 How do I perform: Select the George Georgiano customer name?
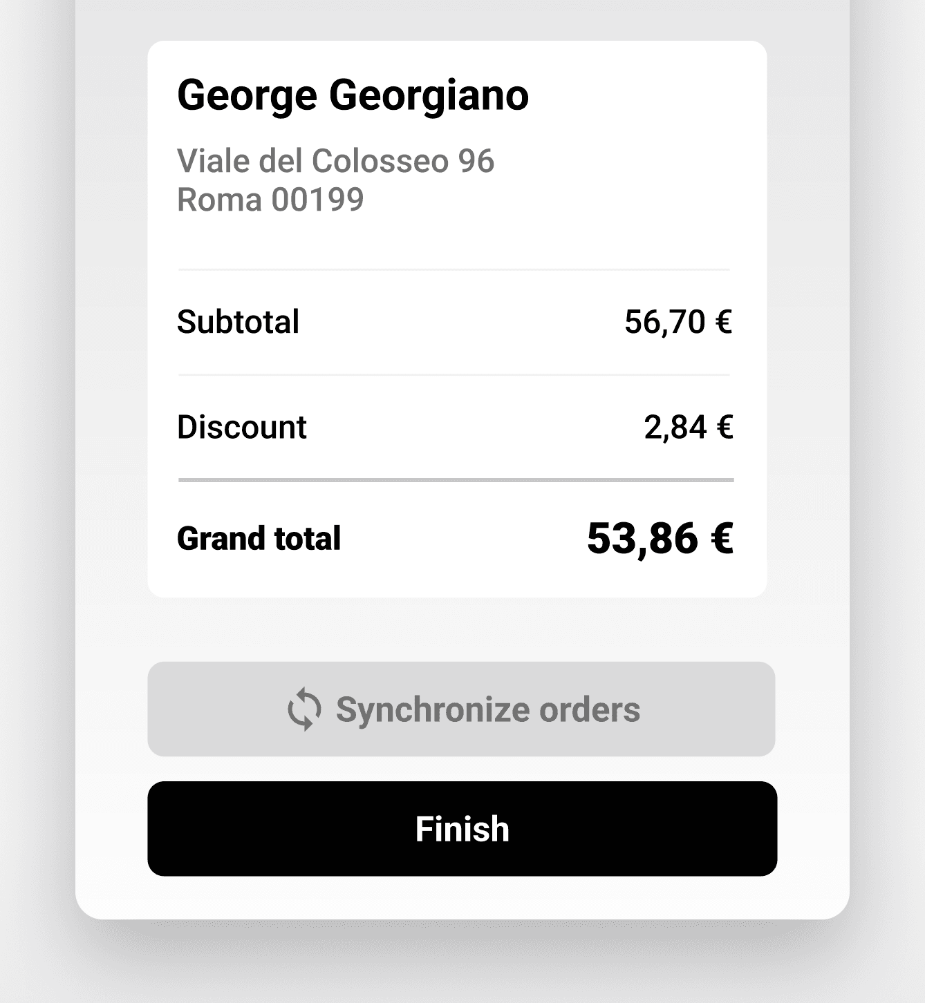[353, 95]
